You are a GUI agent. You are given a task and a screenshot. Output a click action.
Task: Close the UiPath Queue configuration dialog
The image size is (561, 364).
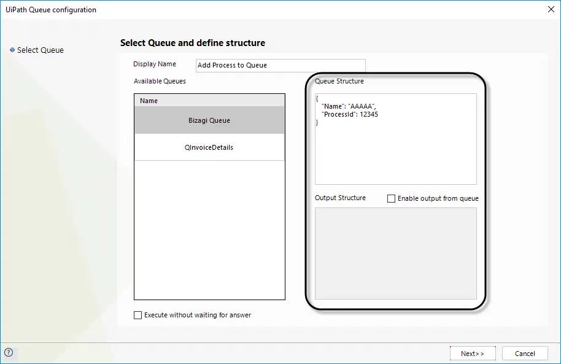pos(551,9)
